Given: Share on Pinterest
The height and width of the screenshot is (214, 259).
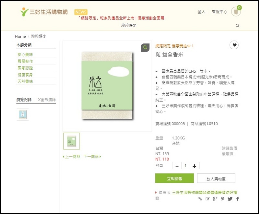Looking at the screenshot, I should (222, 199).
